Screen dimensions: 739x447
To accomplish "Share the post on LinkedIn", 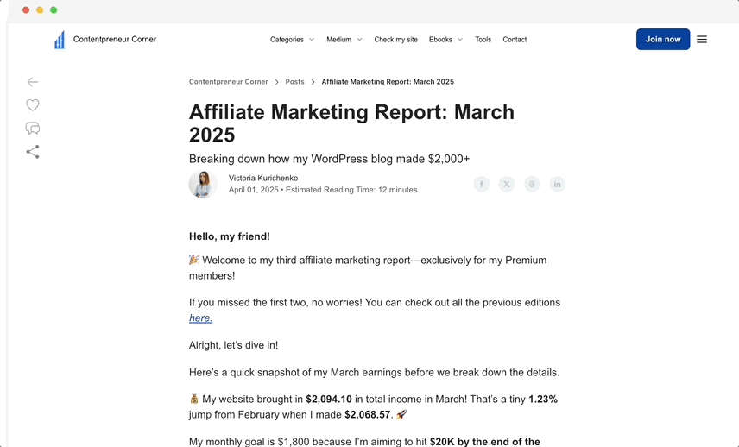I will tap(557, 184).
